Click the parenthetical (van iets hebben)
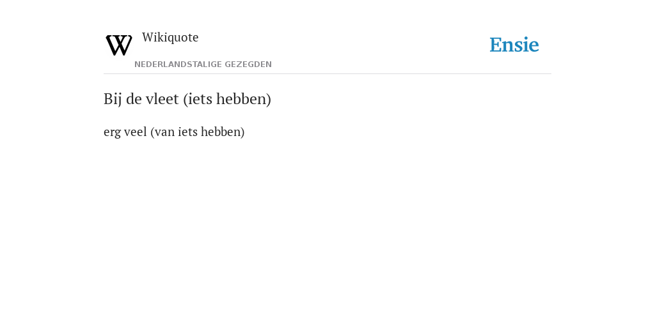This screenshot has width=655, height=327. click(198, 132)
